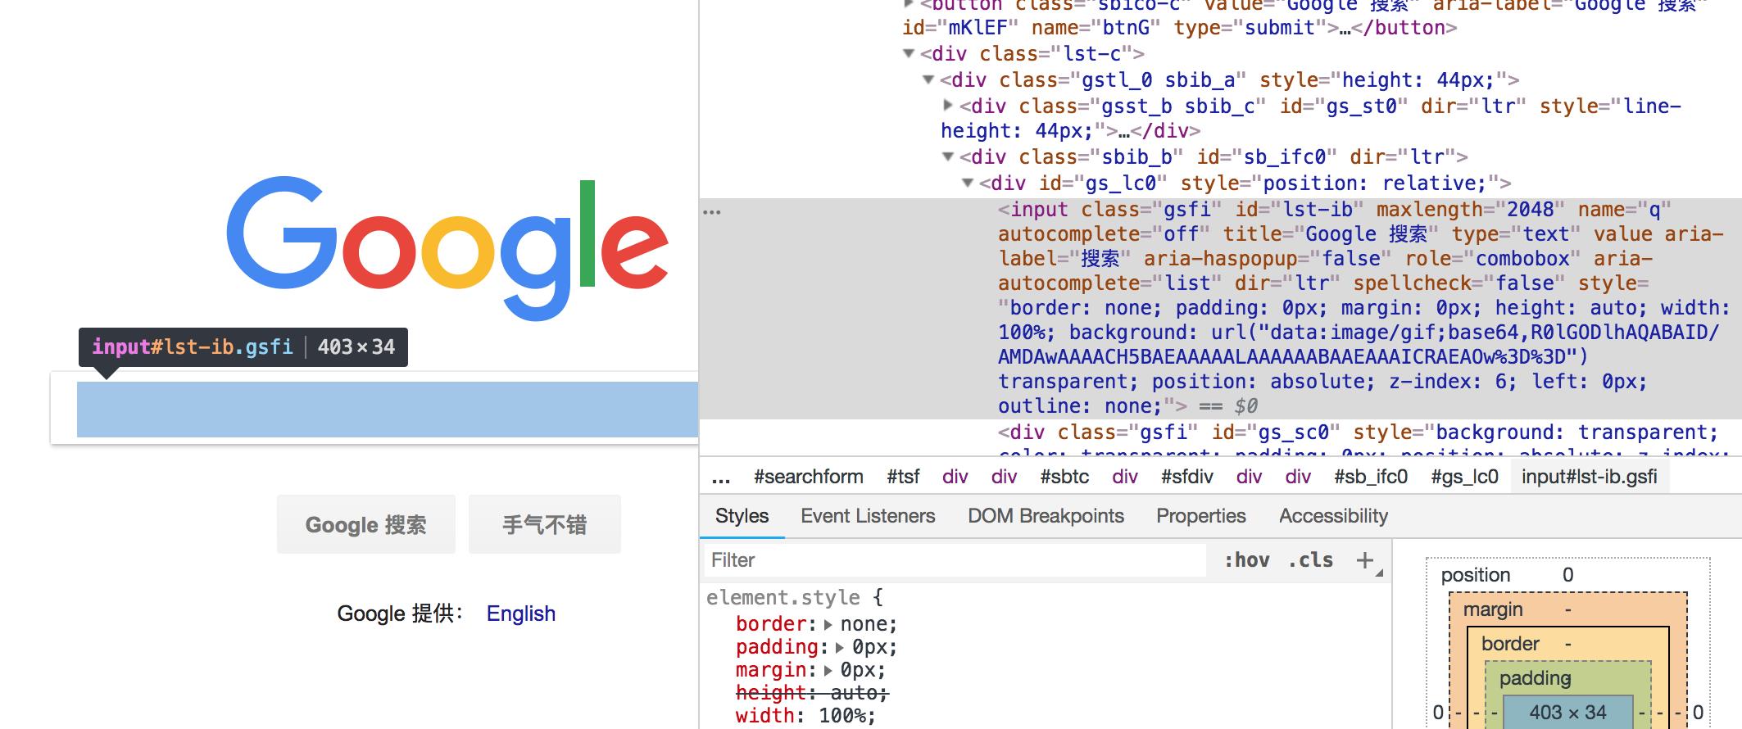
Task: Open the Properties tab
Action: coord(1200,516)
